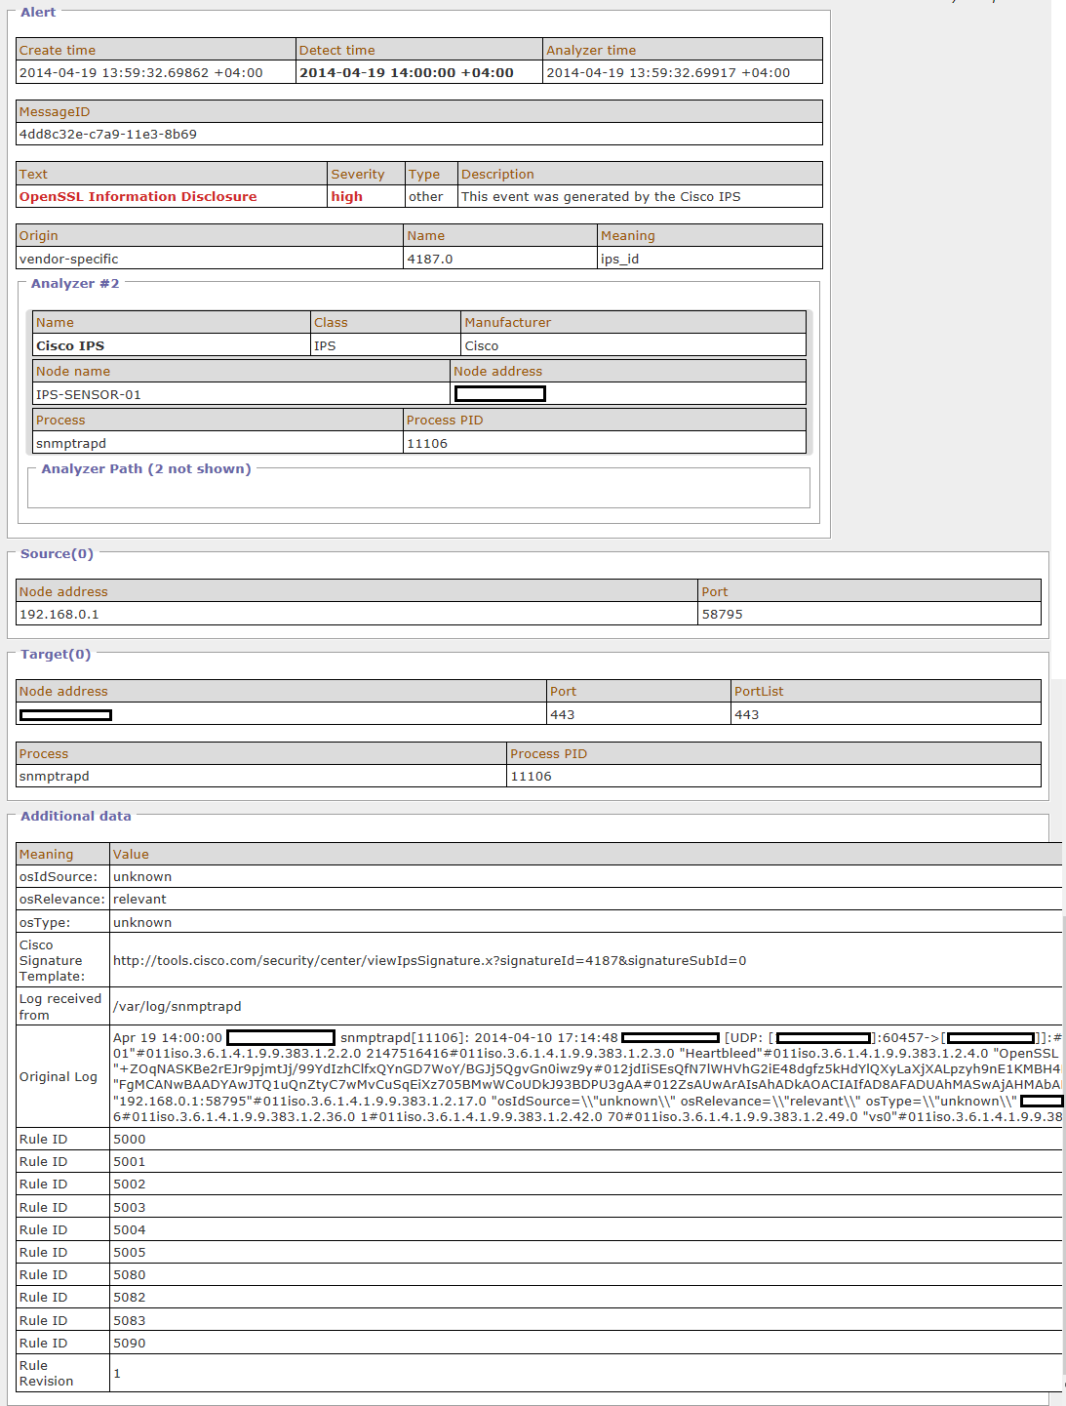Click the 443 value under Target Port
The width and height of the screenshot is (1066, 1406).
(x=563, y=715)
